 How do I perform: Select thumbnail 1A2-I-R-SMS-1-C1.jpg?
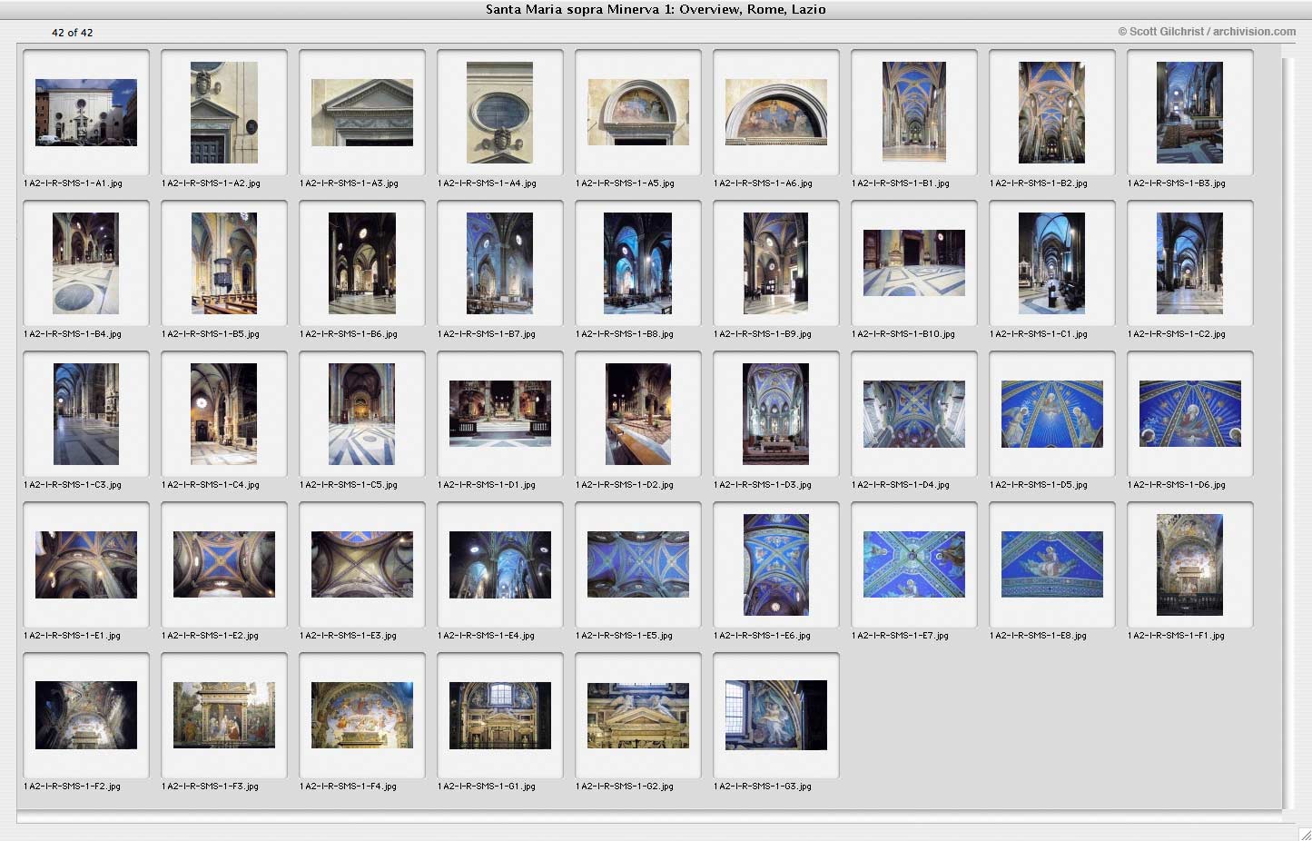click(x=1052, y=263)
